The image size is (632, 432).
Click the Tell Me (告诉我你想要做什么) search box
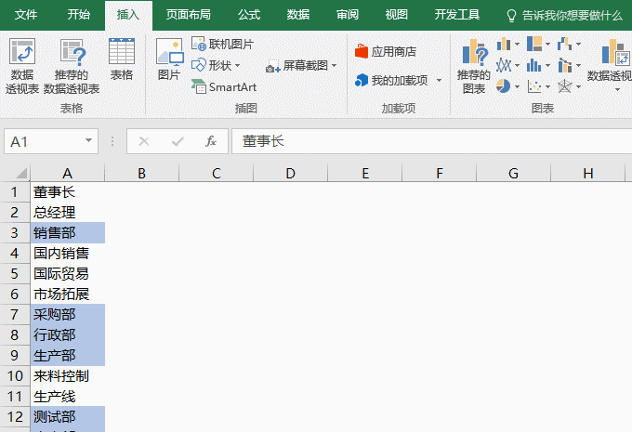coord(564,15)
